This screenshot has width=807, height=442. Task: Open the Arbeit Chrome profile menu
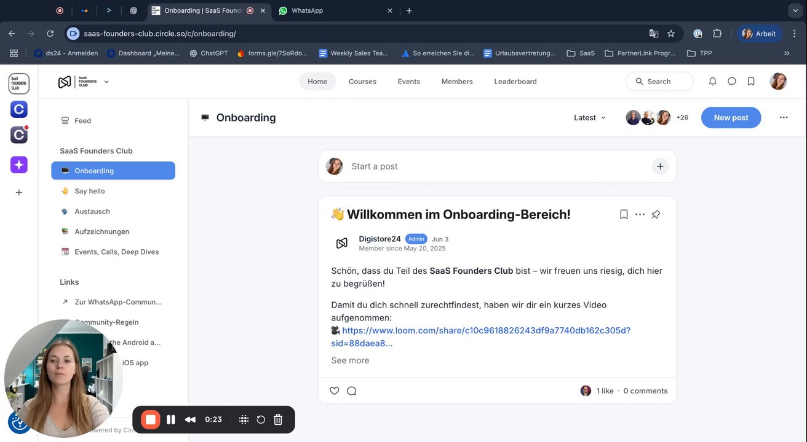point(760,34)
